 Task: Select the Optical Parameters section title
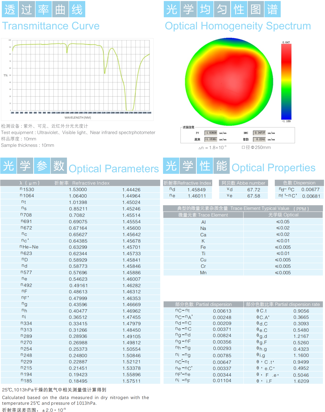click(114, 169)
